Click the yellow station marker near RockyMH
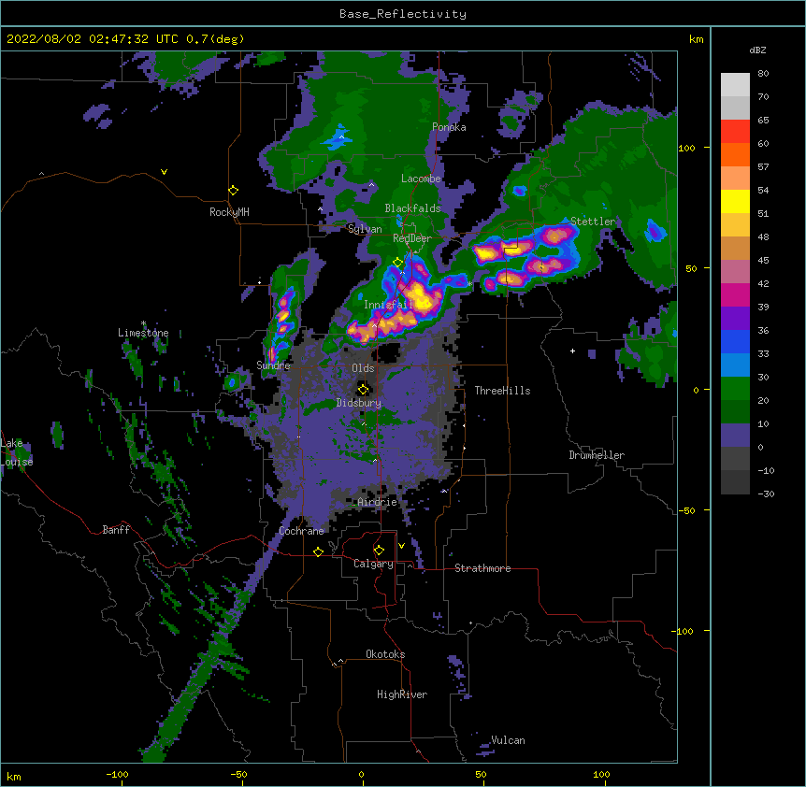Viewport: 806px width, 787px height. click(234, 191)
